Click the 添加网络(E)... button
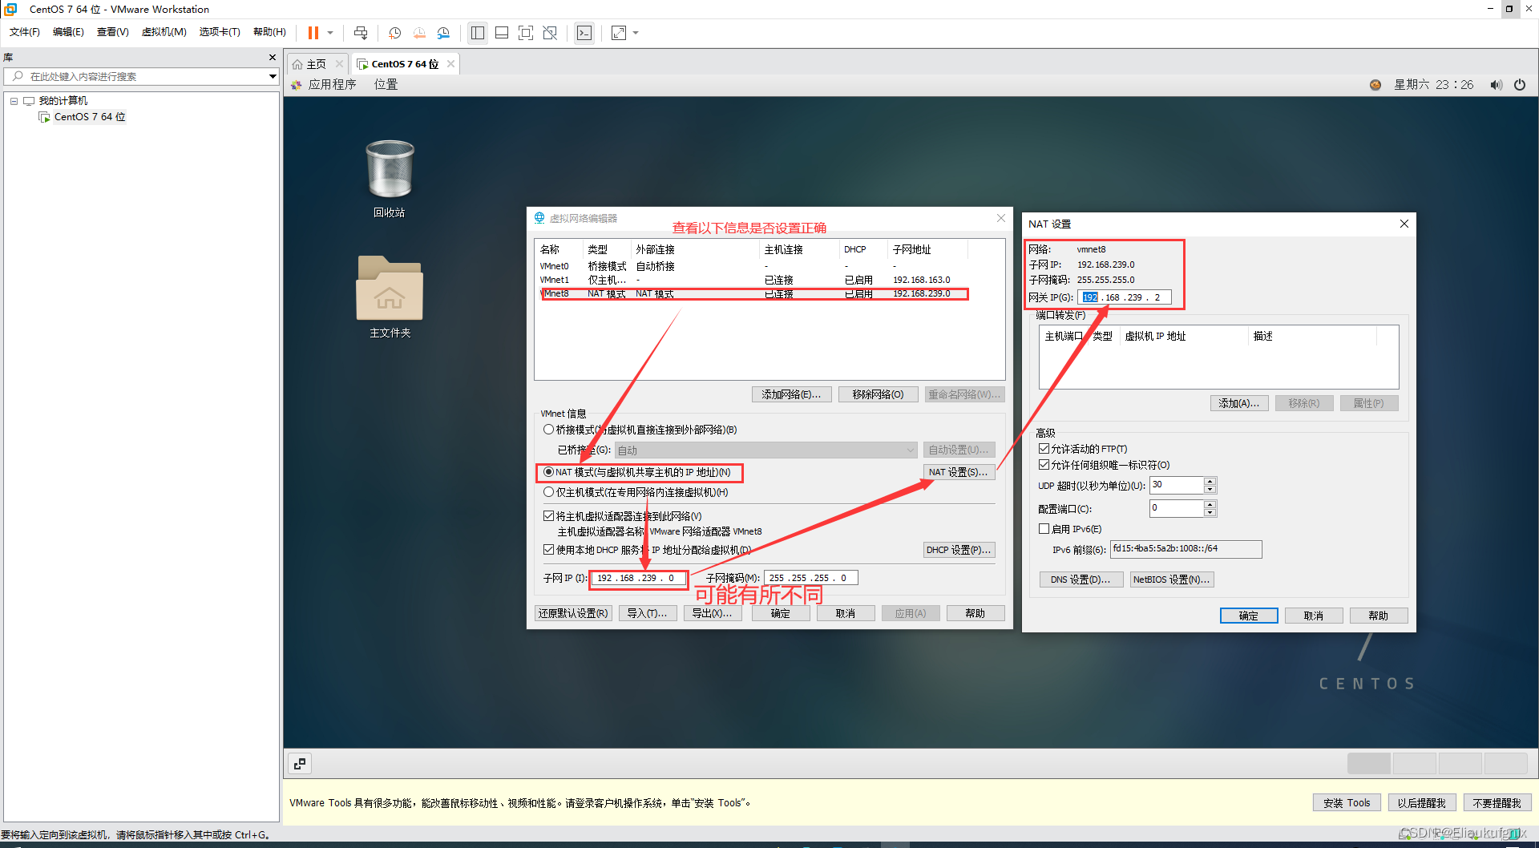The height and width of the screenshot is (848, 1539). (791, 394)
